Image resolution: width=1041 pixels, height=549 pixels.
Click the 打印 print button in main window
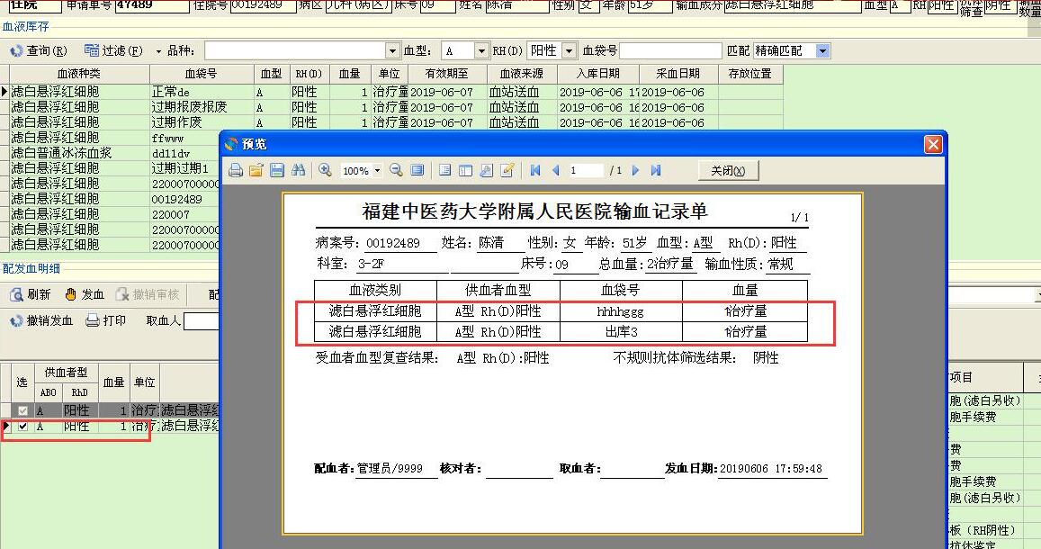coord(106,320)
